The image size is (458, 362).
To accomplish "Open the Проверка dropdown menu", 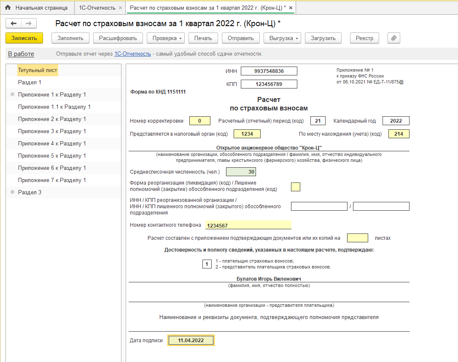I will (166, 38).
